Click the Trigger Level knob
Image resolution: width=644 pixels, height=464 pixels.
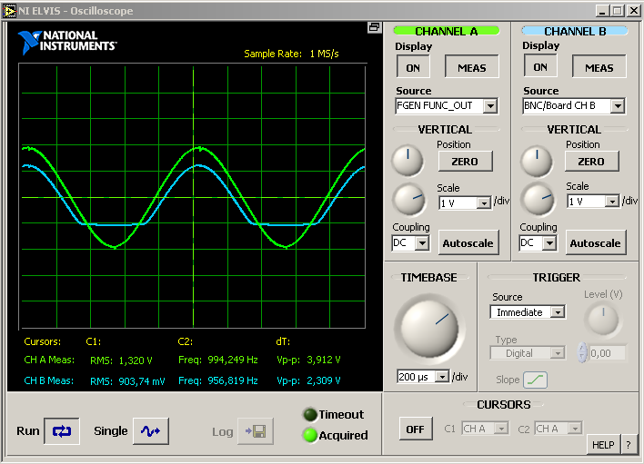tap(602, 321)
